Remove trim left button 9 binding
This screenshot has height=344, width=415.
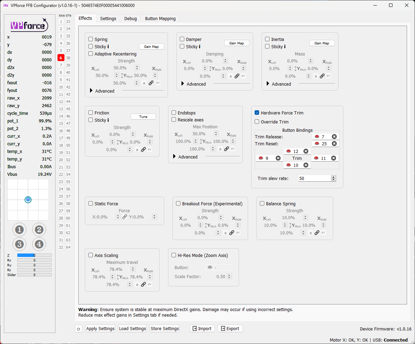278,158
